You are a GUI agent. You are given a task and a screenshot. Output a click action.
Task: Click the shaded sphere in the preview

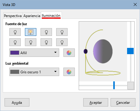pos(103,51)
